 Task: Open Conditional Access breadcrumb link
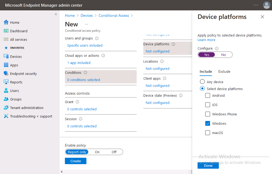(114, 15)
